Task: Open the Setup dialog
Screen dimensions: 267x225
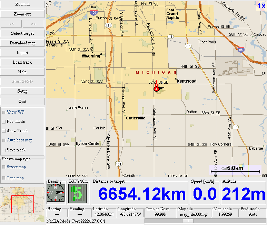Action: coord(22,91)
